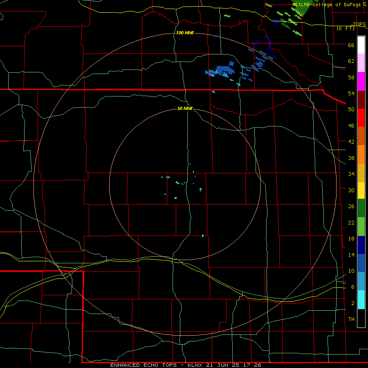The image size is (368, 368).
Task: Pick the bright red legend swatch
Action: [361, 118]
